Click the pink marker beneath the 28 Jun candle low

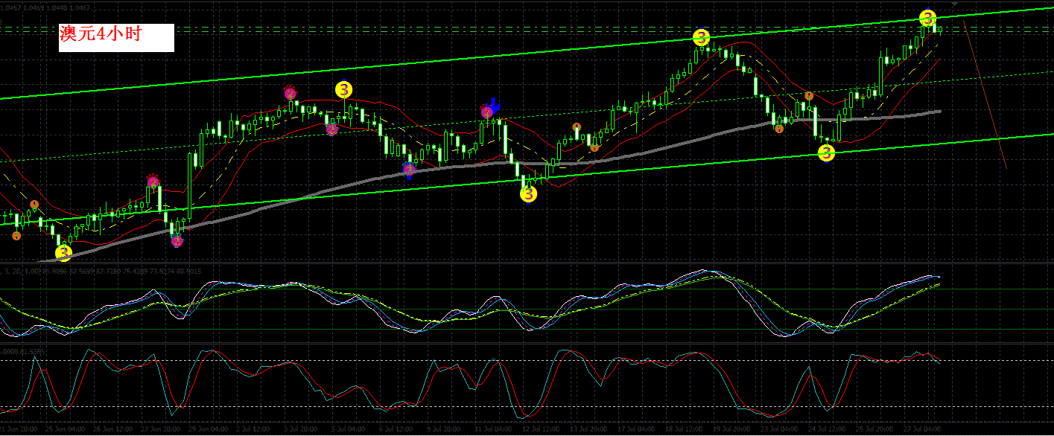point(177,240)
